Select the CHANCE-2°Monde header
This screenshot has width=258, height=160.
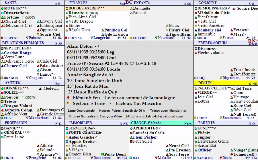pyautogui.click(x=146, y=123)
